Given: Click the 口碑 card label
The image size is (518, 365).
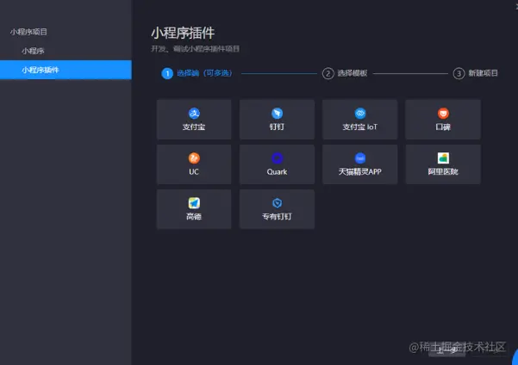Looking at the screenshot, I should point(443,127).
